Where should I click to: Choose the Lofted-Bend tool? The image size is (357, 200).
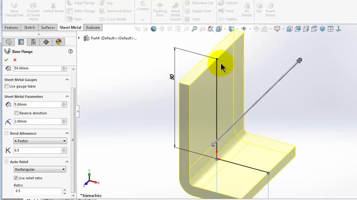pos(53,8)
